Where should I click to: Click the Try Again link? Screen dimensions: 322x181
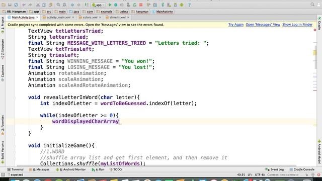[236, 25]
